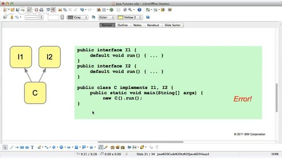Open the line style dropdown
The width and height of the screenshot is (282, 158).
coord(34,18)
